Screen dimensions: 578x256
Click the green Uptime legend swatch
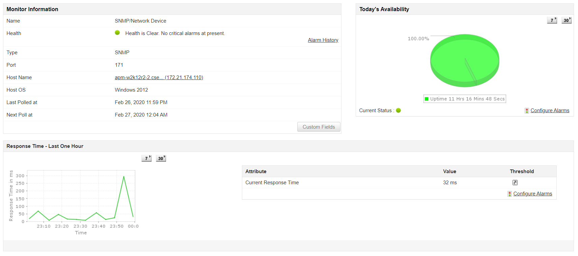pos(427,99)
